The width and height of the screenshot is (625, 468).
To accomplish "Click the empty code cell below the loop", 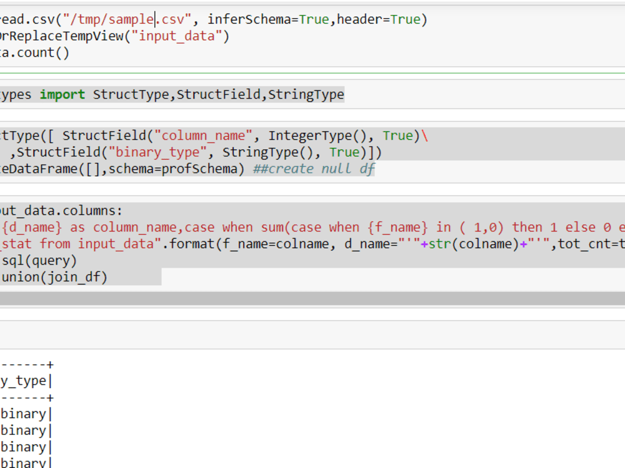I will coord(312,335).
